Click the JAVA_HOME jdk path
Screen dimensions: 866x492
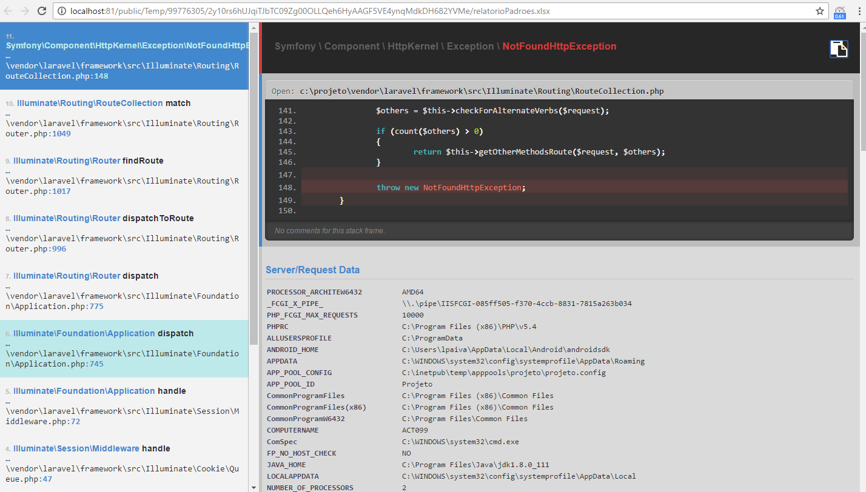tap(475, 465)
